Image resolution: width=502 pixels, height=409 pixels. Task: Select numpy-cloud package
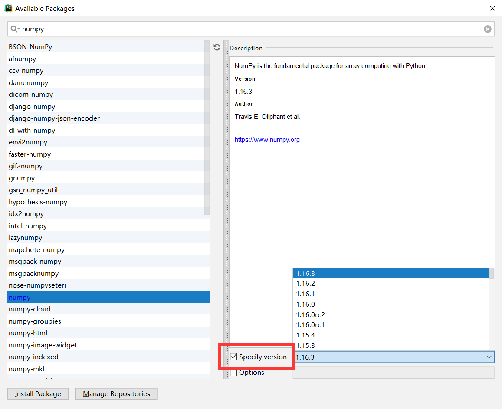[x=108, y=309]
